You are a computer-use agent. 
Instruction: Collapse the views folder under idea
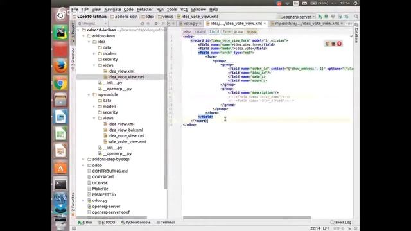(94, 65)
